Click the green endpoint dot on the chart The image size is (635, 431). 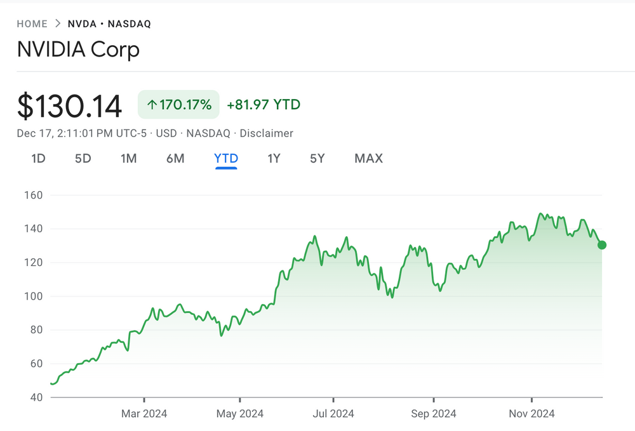pos(602,245)
